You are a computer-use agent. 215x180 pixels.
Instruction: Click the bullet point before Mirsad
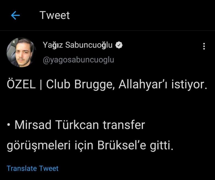point(9,125)
